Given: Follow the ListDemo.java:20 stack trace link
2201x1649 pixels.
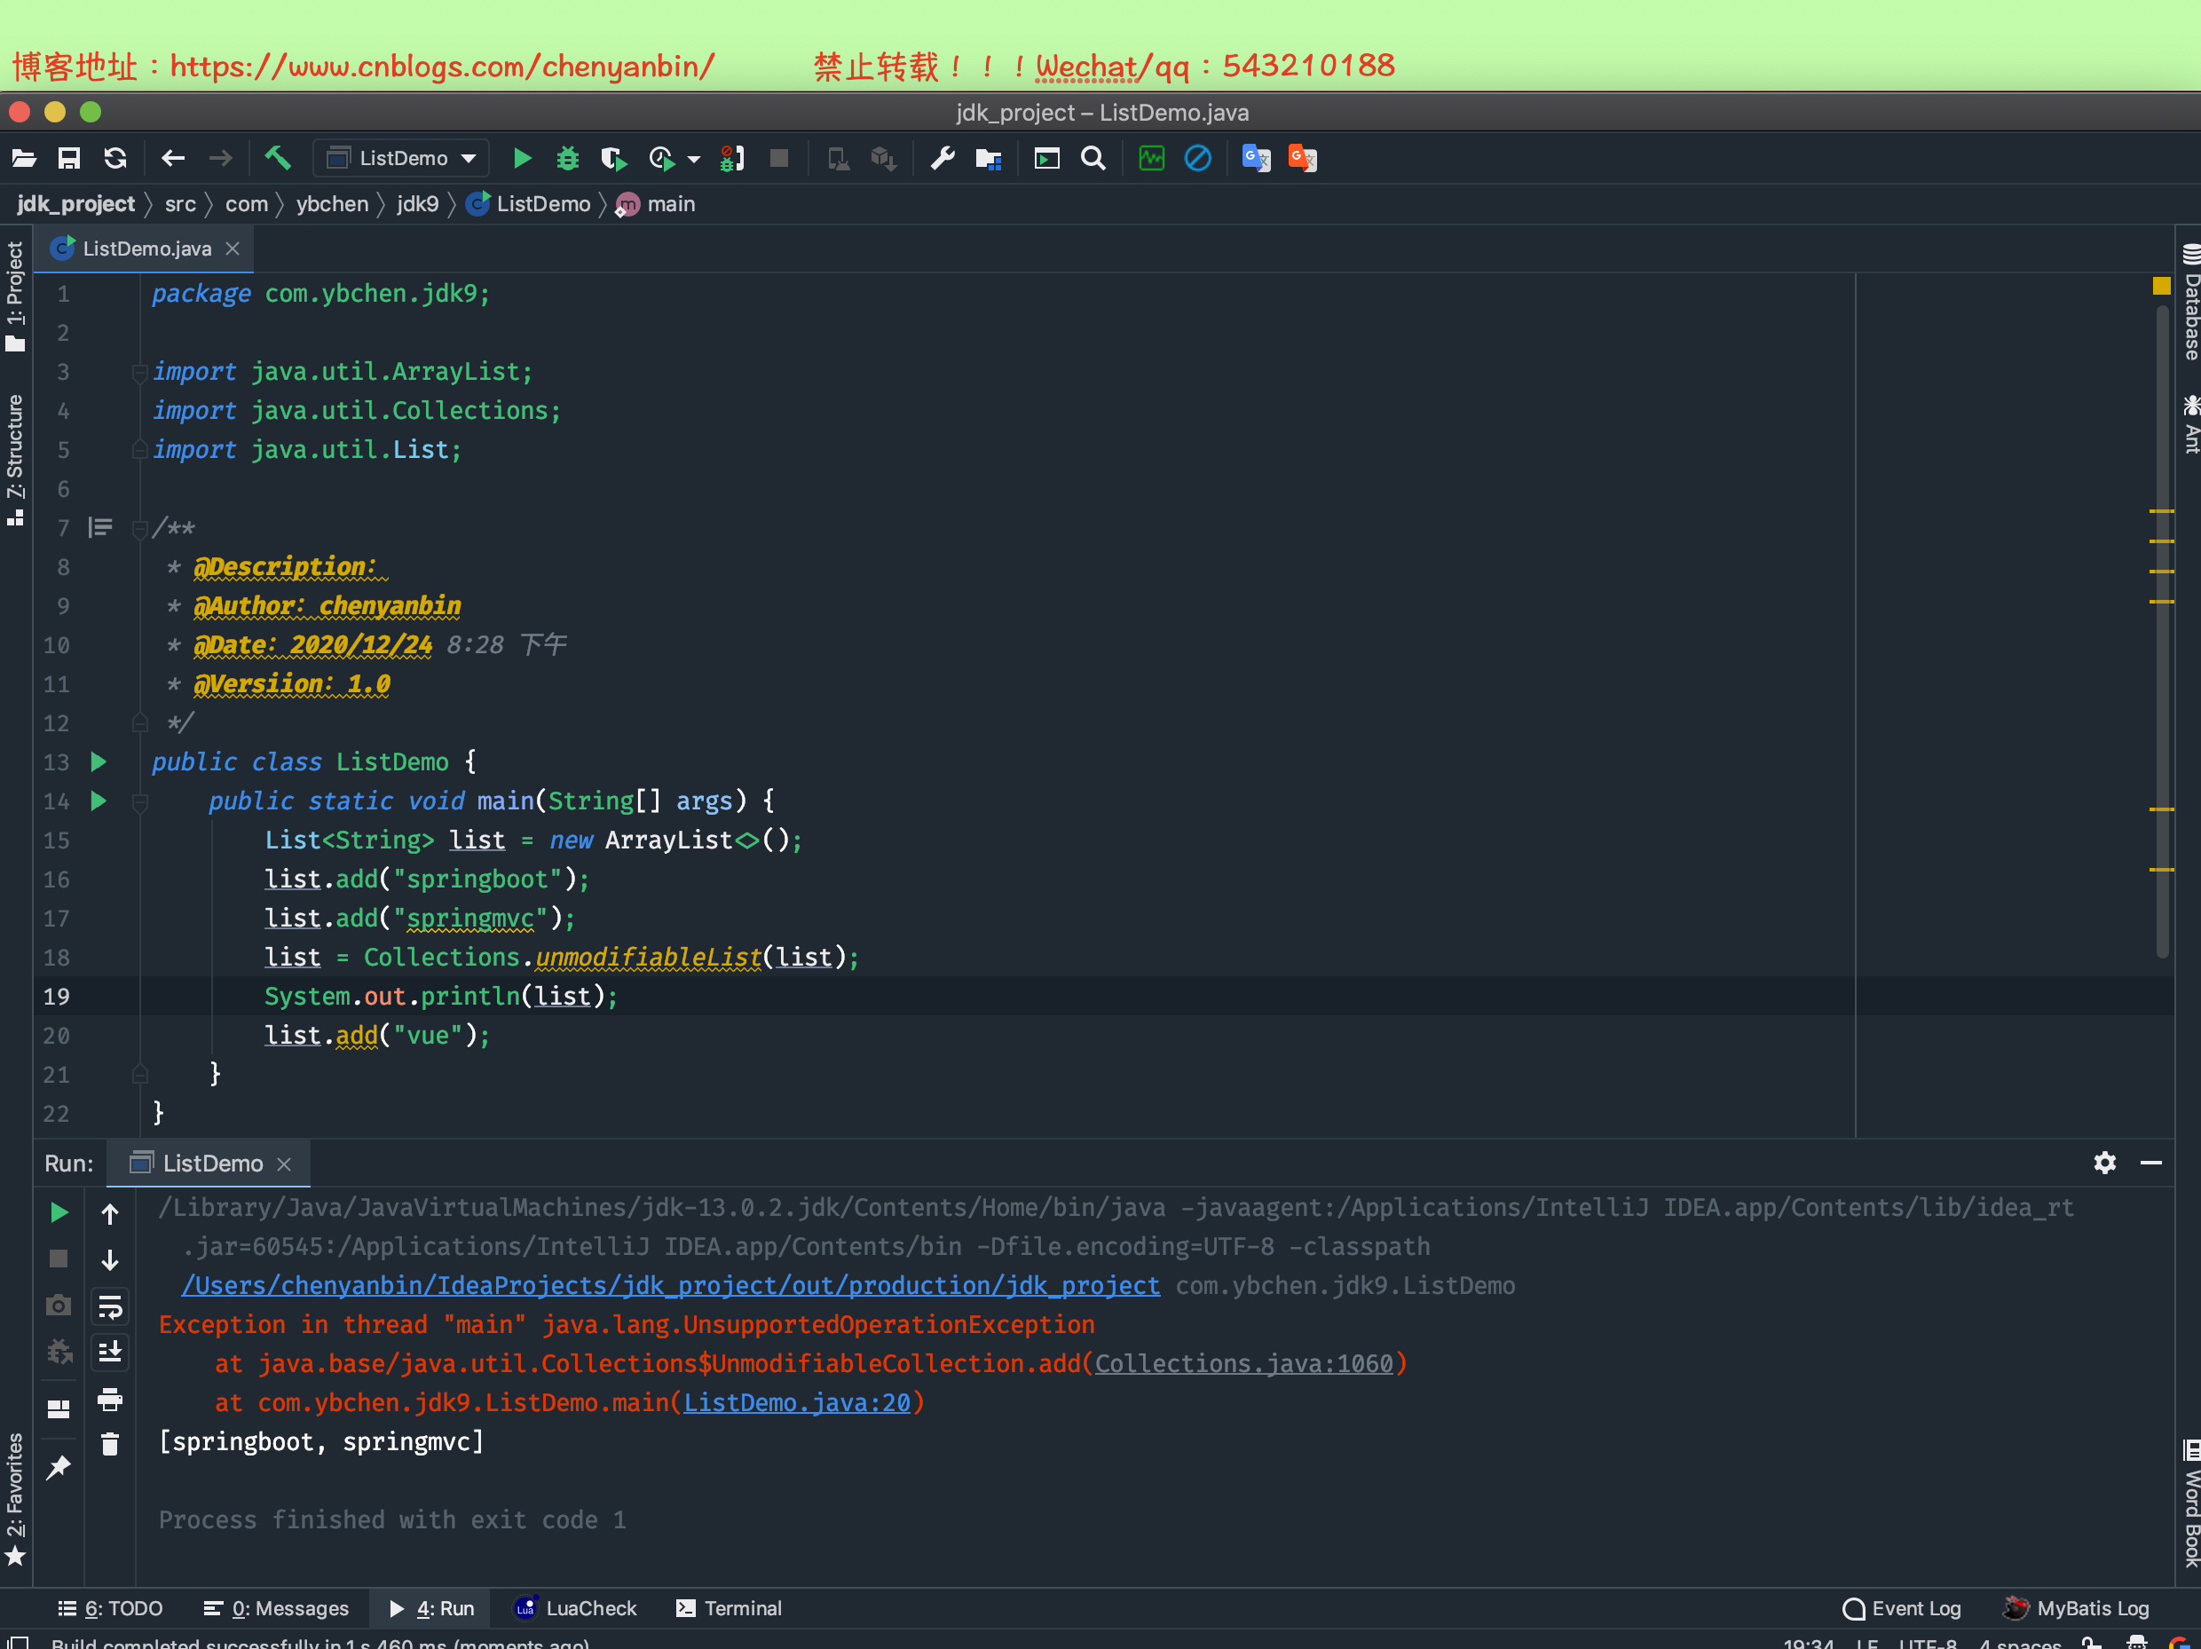Looking at the screenshot, I should [x=796, y=1402].
